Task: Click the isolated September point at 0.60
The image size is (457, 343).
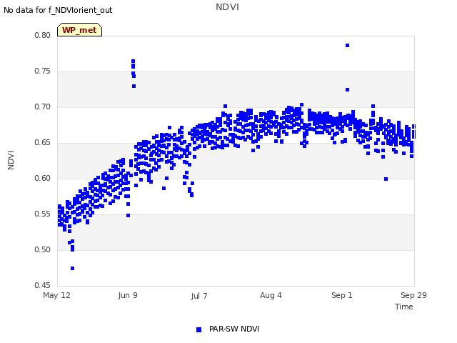Action: tap(386, 179)
